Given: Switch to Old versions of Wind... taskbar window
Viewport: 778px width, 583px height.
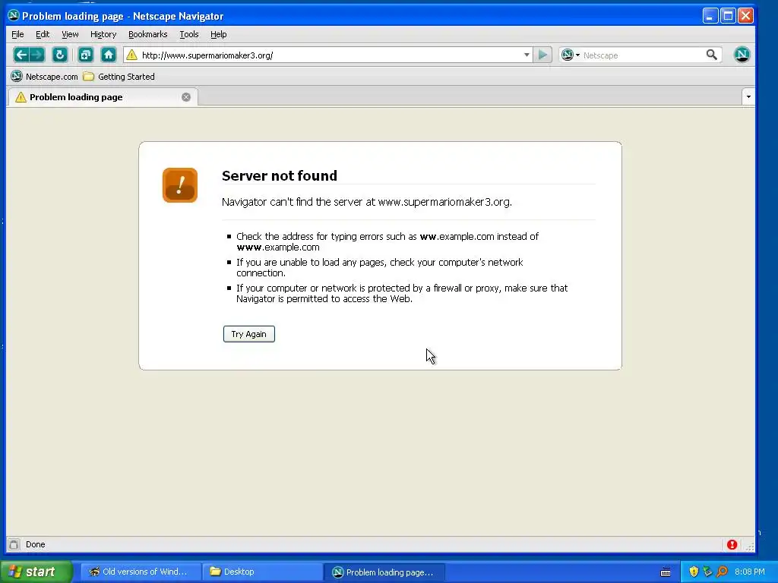Looking at the screenshot, I should pyautogui.click(x=141, y=572).
